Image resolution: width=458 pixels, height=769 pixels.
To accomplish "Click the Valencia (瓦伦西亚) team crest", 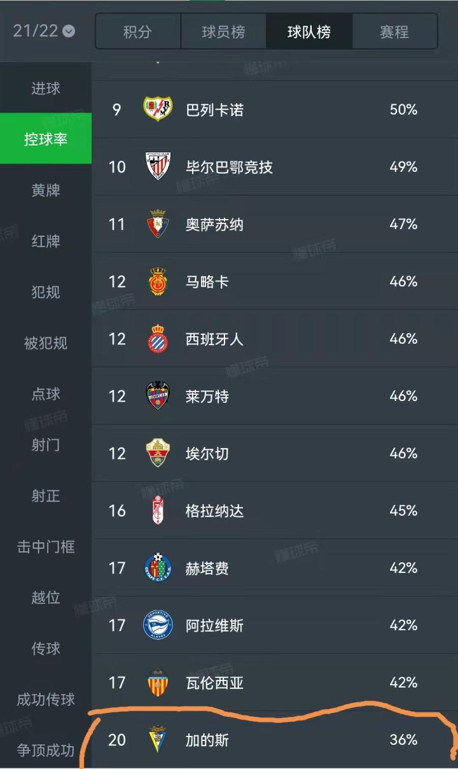I will 158,682.
